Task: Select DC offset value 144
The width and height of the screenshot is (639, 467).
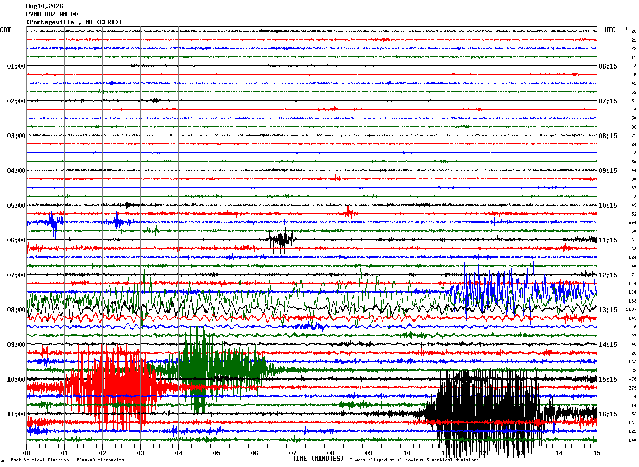Action: click(633, 284)
